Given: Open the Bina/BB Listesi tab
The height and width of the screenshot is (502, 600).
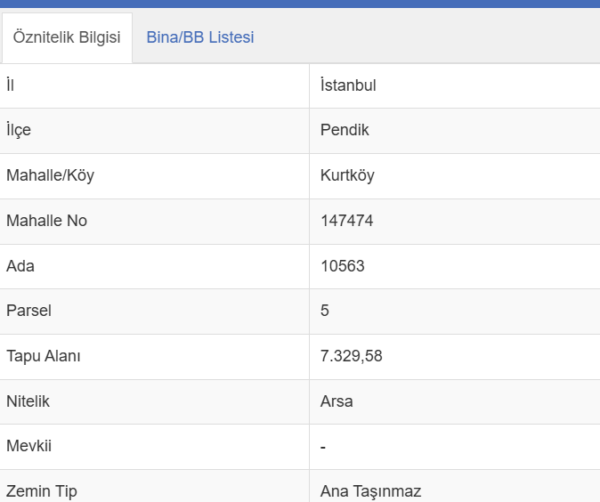Looking at the screenshot, I should pyautogui.click(x=200, y=37).
